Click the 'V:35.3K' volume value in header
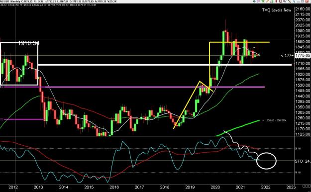The height and width of the screenshot is (192, 311). [112, 1]
